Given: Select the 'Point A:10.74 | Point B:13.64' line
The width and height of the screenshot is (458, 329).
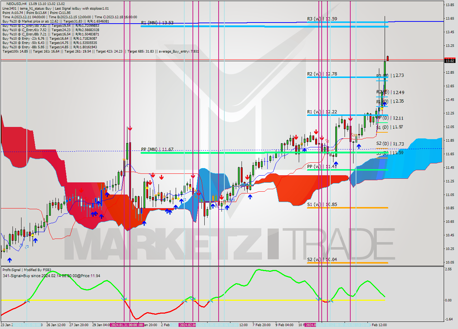Looking at the screenshot, I should [x=36, y=13].
